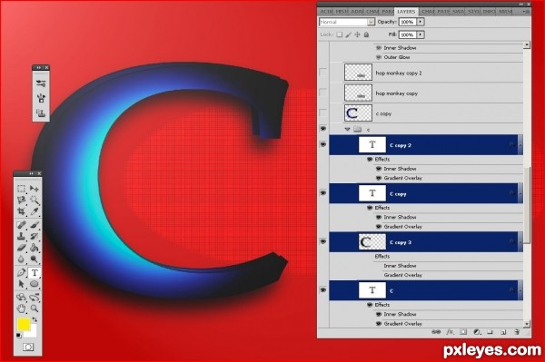Click top icon in small floating panel

pyautogui.click(x=41, y=83)
